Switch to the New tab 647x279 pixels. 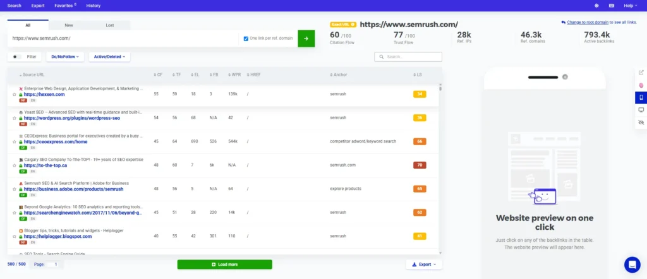tap(69, 25)
